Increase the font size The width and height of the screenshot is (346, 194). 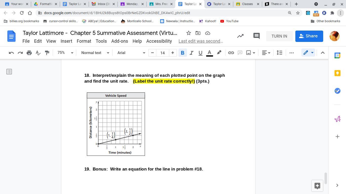click(173, 53)
